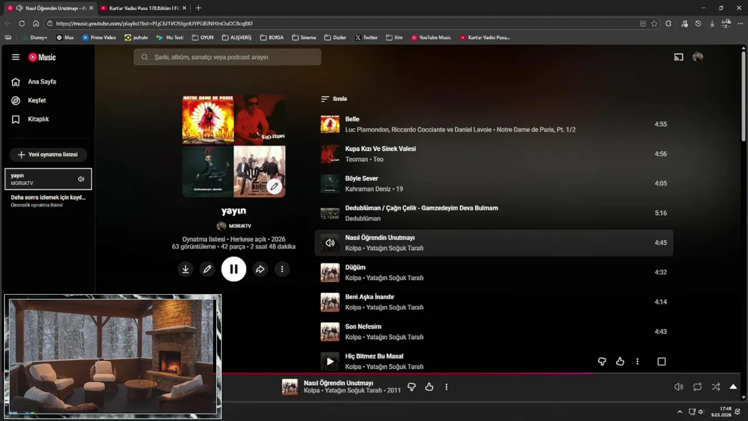
Task: Expand the OYUN bookmarks folder
Action: tap(203, 37)
